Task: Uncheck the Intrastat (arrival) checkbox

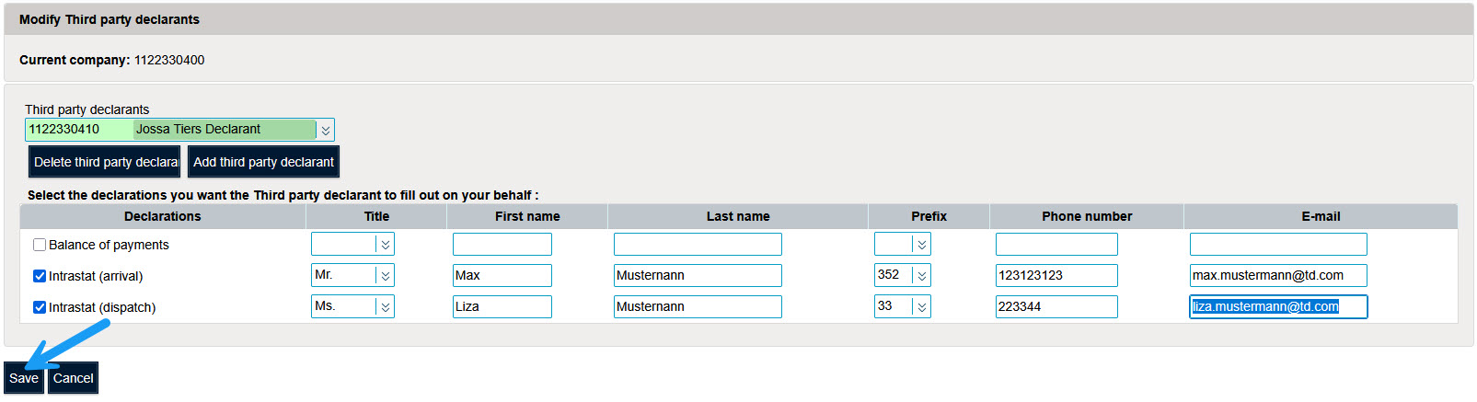Action: click(x=40, y=276)
